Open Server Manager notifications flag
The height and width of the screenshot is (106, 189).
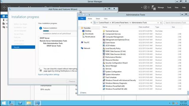coord(154,8)
